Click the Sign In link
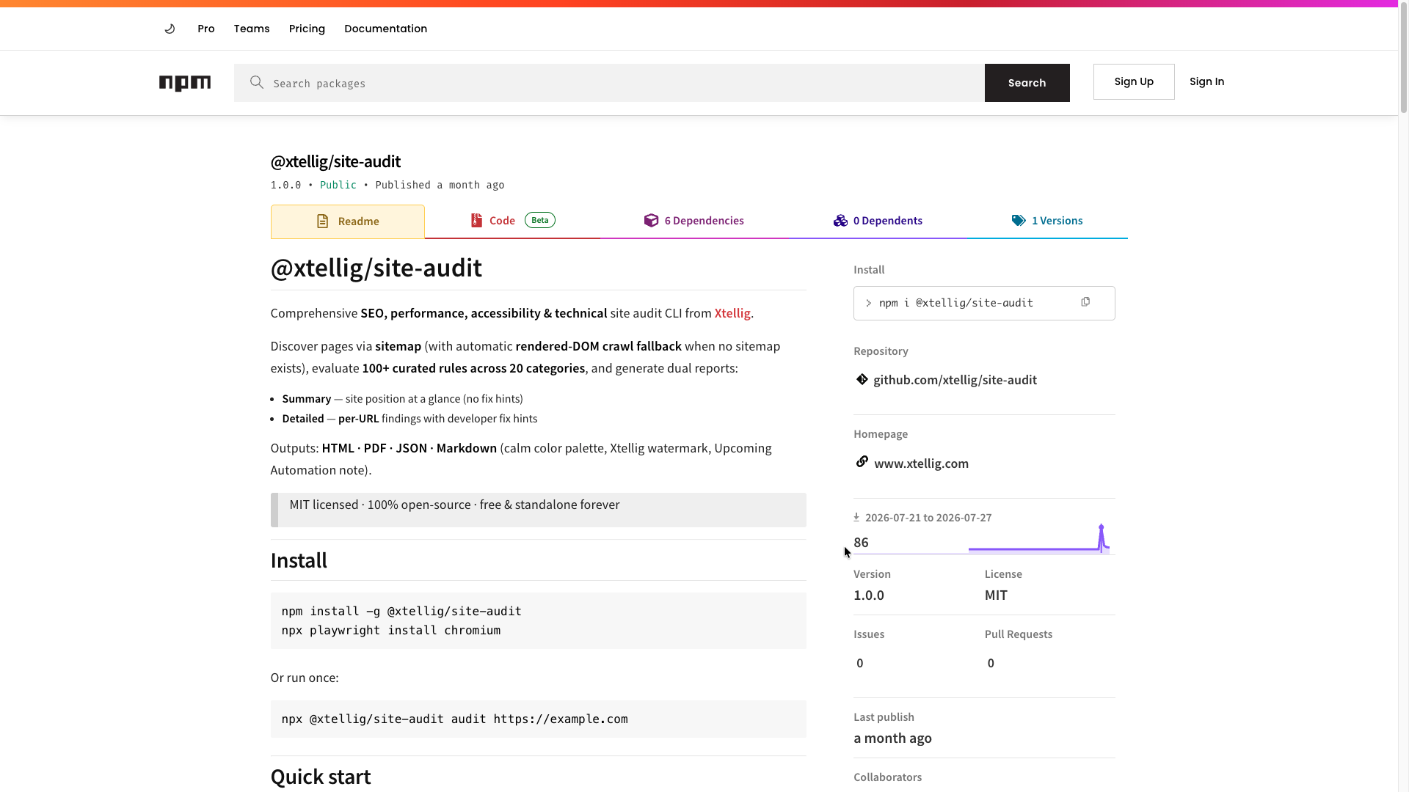The image size is (1409, 792). click(1206, 81)
